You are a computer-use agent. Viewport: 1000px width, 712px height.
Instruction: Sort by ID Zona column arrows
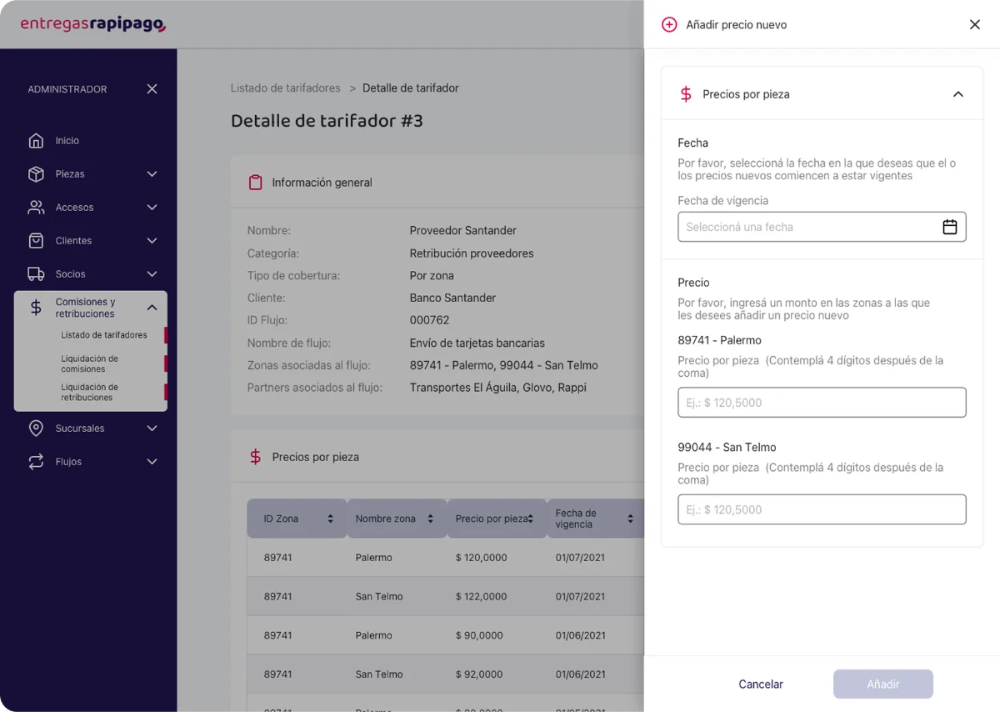330,519
